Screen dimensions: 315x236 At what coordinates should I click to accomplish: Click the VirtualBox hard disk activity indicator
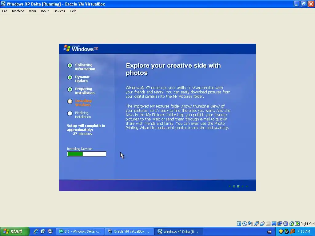[239, 224]
